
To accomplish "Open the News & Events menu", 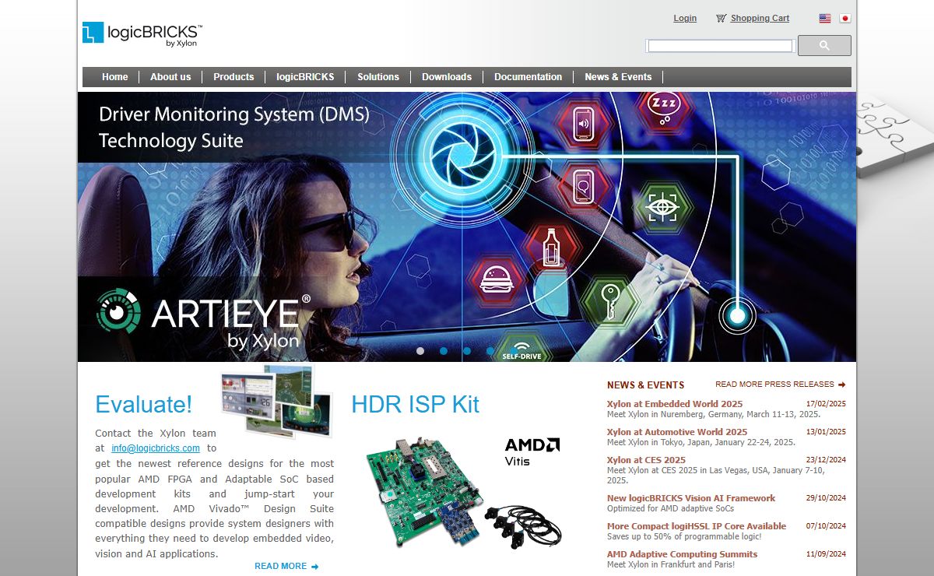I will pyautogui.click(x=618, y=77).
